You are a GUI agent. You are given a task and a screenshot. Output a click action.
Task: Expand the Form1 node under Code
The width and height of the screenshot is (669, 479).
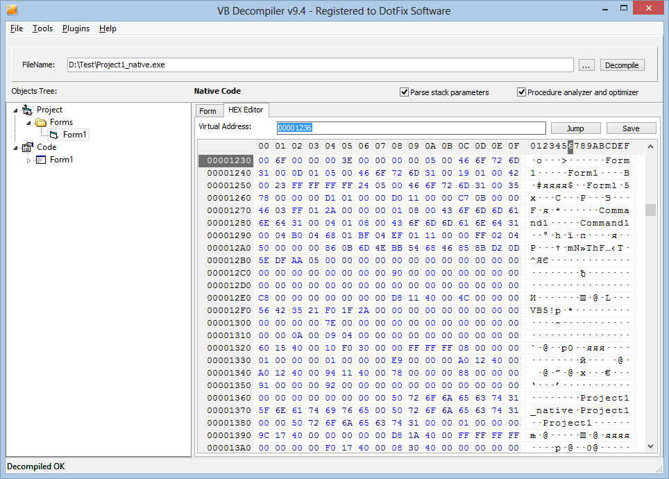[28, 160]
